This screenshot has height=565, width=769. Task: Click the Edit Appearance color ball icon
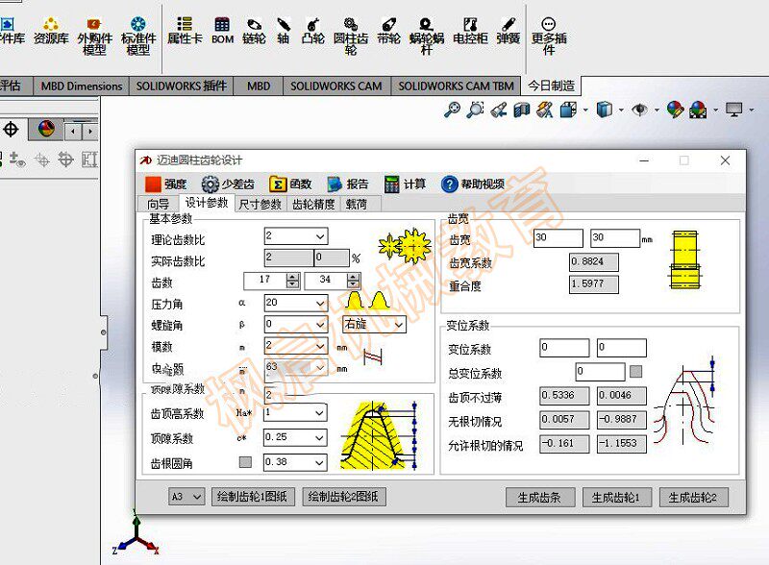tap(675, 110)
